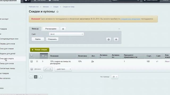The height and width of the screenshot is (95, 170).
Task: Switch to the 'Фильтр' tab
Action: click(35, 29)
